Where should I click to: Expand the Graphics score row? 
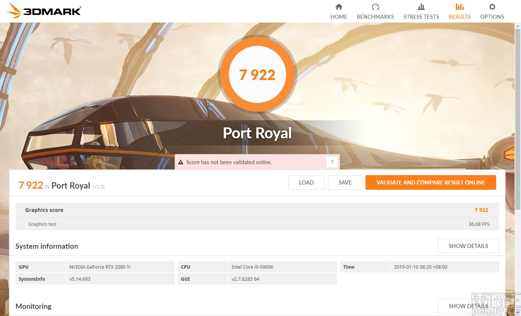click(257, 210)
